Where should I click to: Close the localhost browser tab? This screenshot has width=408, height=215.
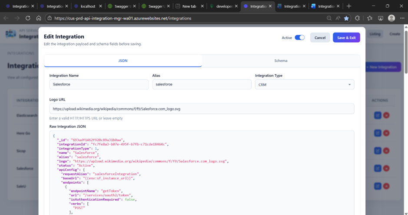coord(100,6)
